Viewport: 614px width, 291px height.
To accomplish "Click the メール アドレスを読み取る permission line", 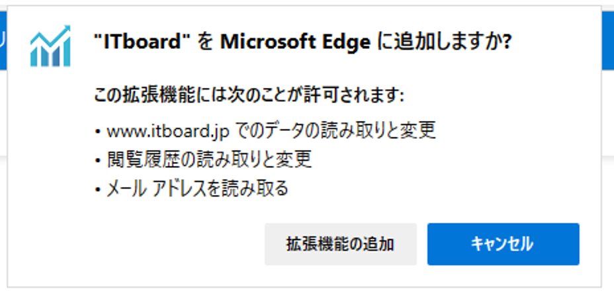I will pos(197,188).
